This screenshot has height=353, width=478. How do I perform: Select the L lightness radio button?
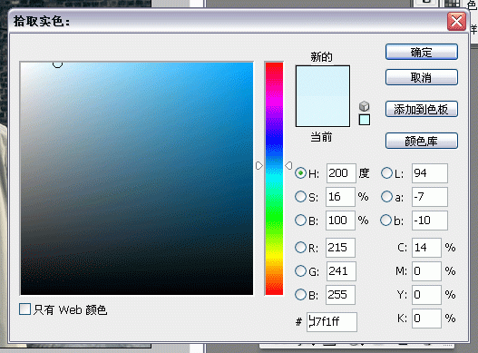coord(386,173)
